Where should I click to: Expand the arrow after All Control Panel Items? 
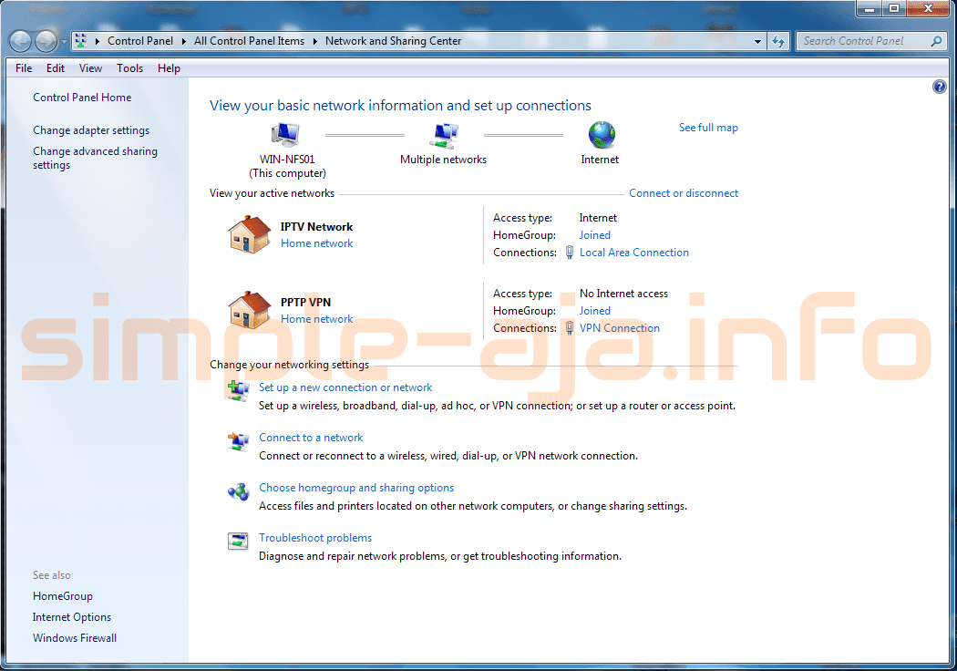tap(315, 42)
